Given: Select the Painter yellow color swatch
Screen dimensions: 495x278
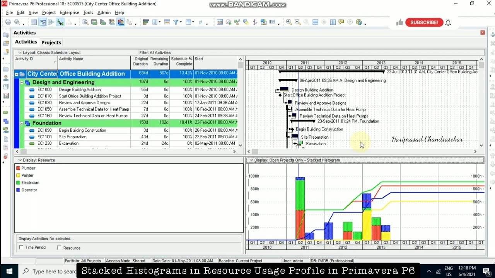Looking at the screenshot, I should click(x=18, y=176).
